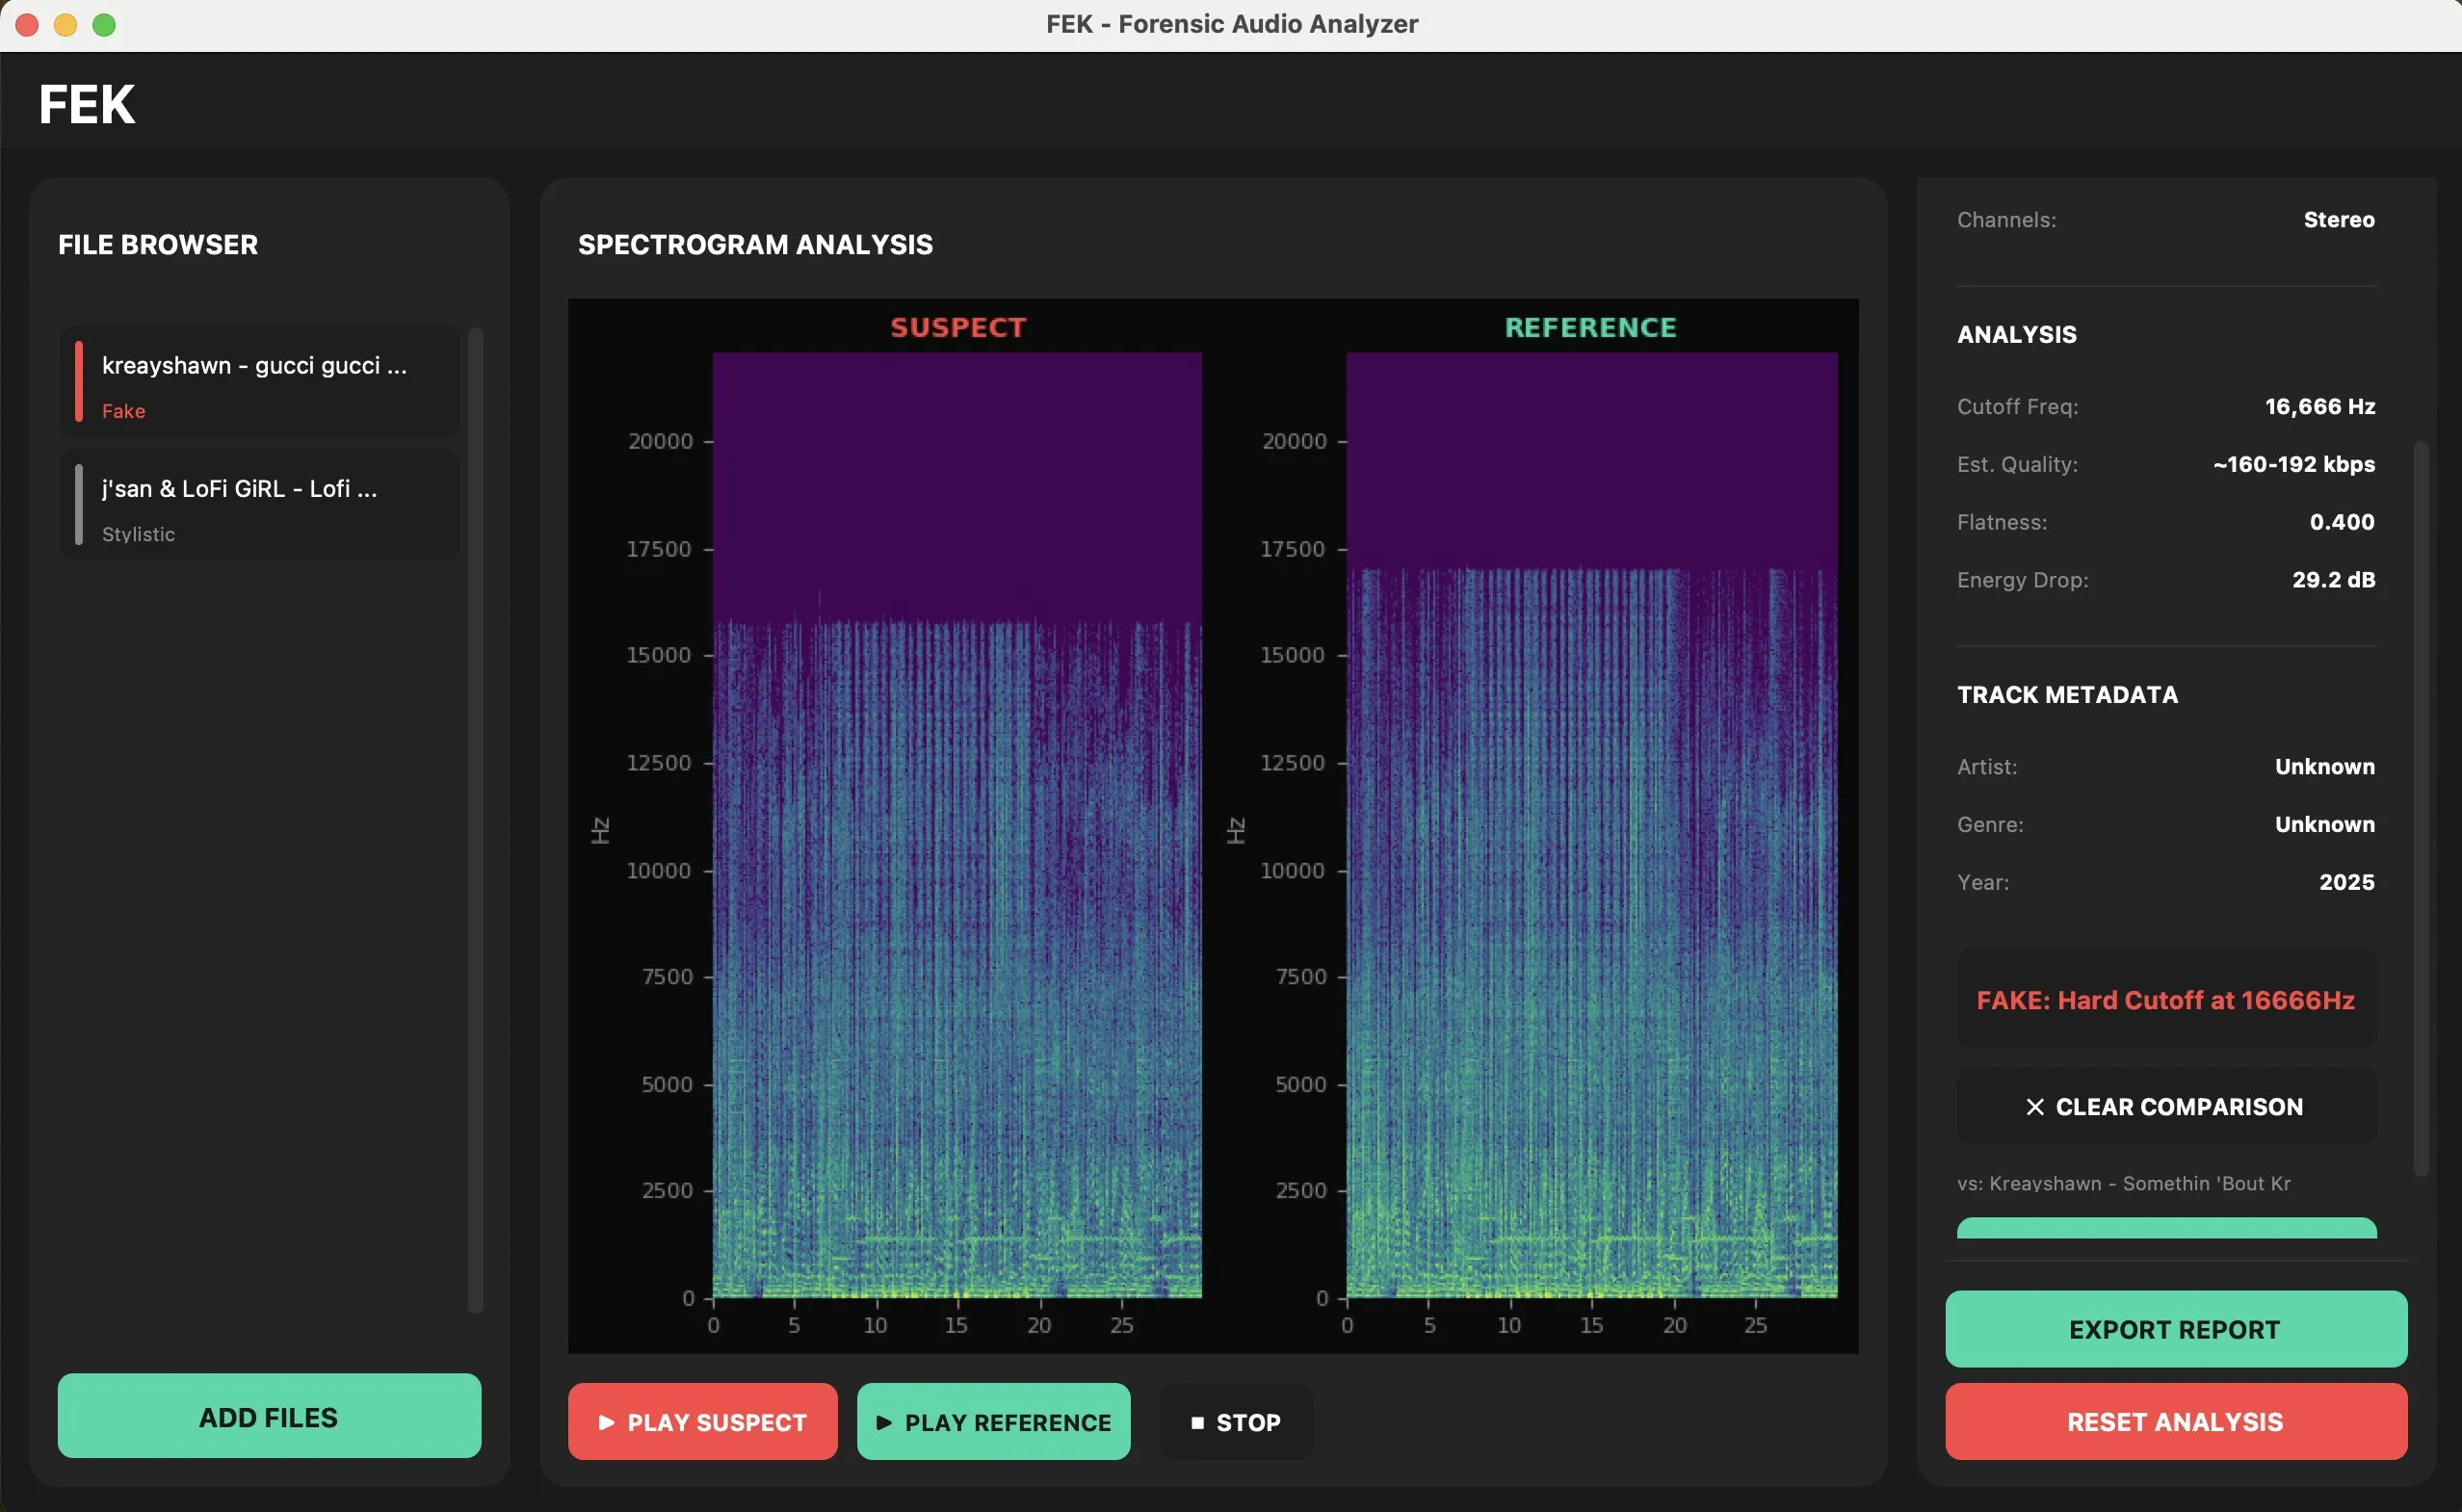The width and height of the screenshot is (2462, 1512).
Task: Click the stop square icon next to STOP
Action: coord(1199,1421)
